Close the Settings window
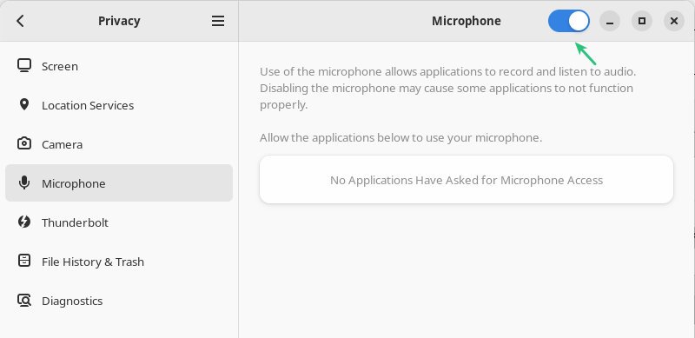Viewport: 695px width, 338px height. point(674,21)
